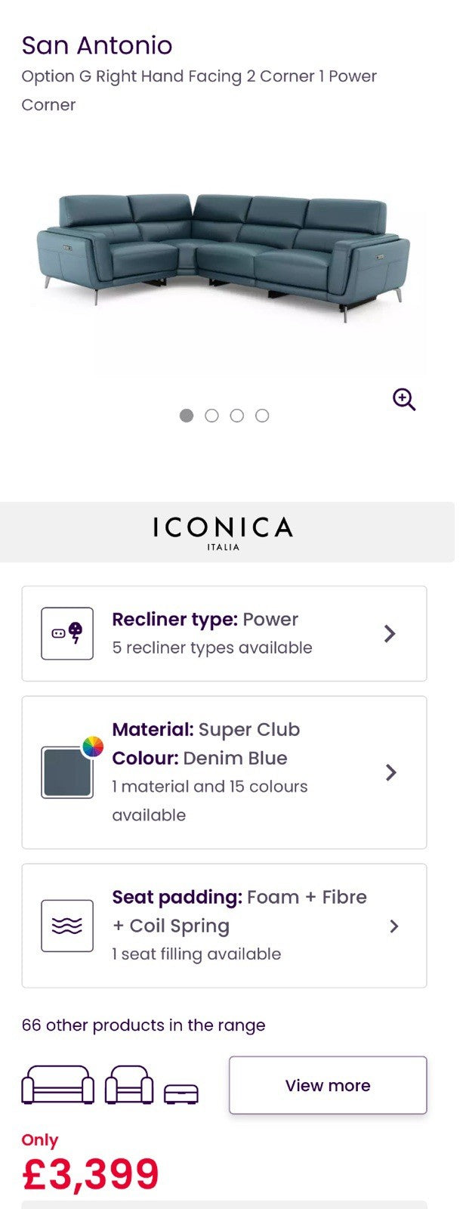Expand recliner type options chevron
The image size is (469, 1209).
390,633
